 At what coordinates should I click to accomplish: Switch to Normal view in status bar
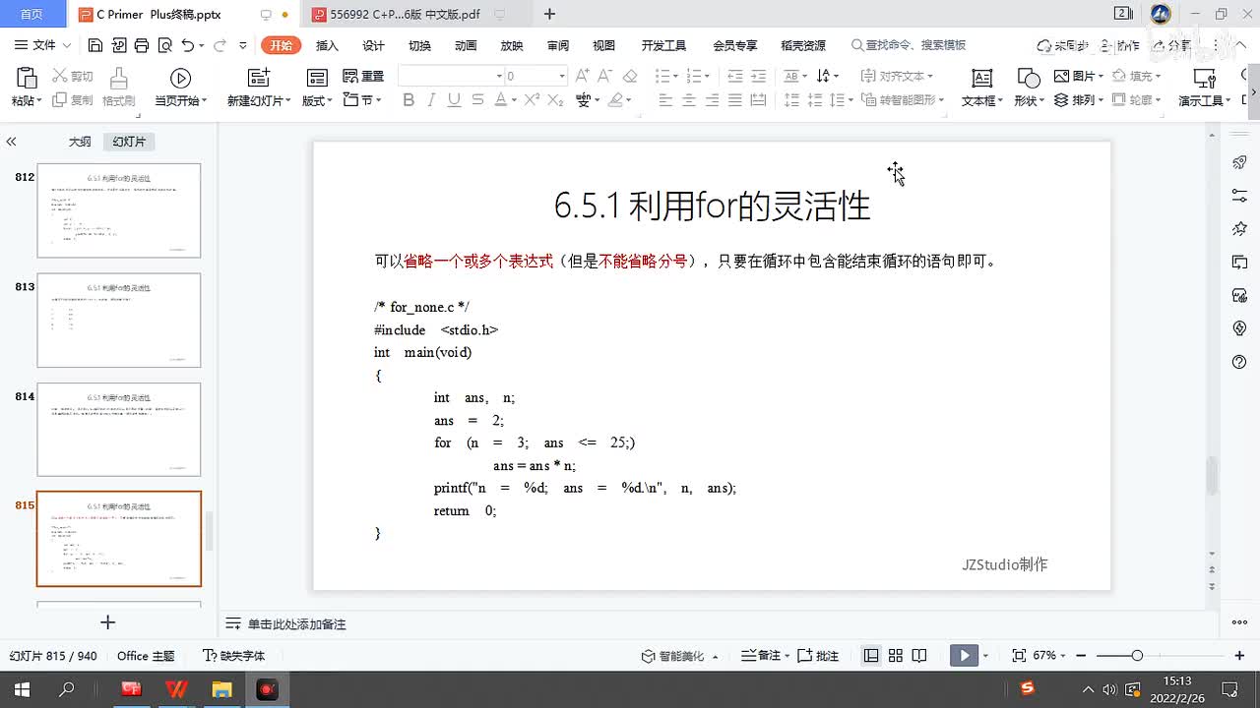coord(871,656)
